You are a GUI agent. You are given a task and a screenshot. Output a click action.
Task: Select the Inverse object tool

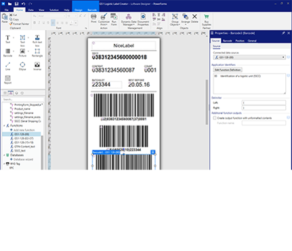[37, 66]
